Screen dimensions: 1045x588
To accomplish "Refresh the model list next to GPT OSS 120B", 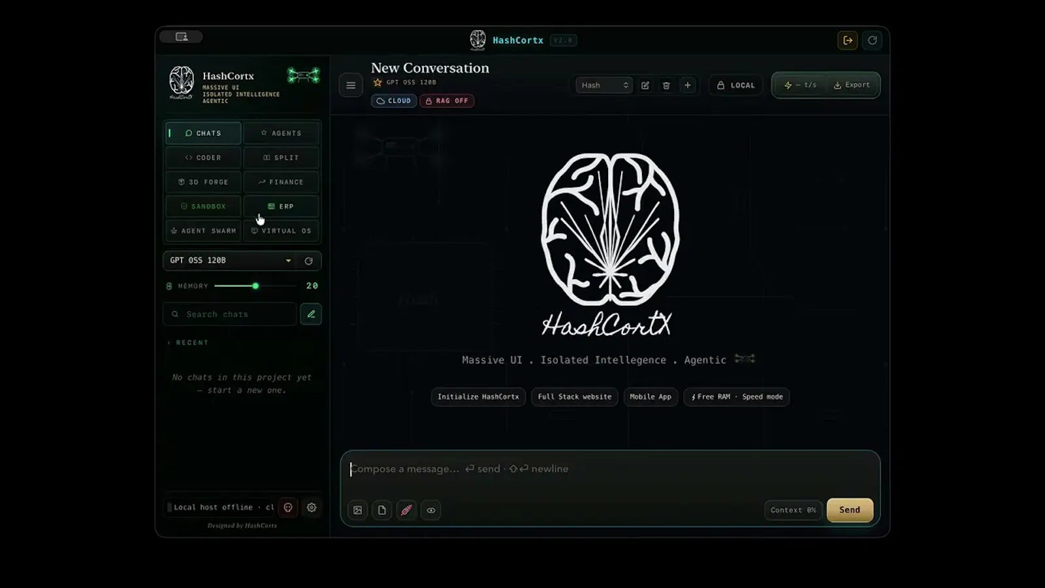I will (x=308, y=261).
